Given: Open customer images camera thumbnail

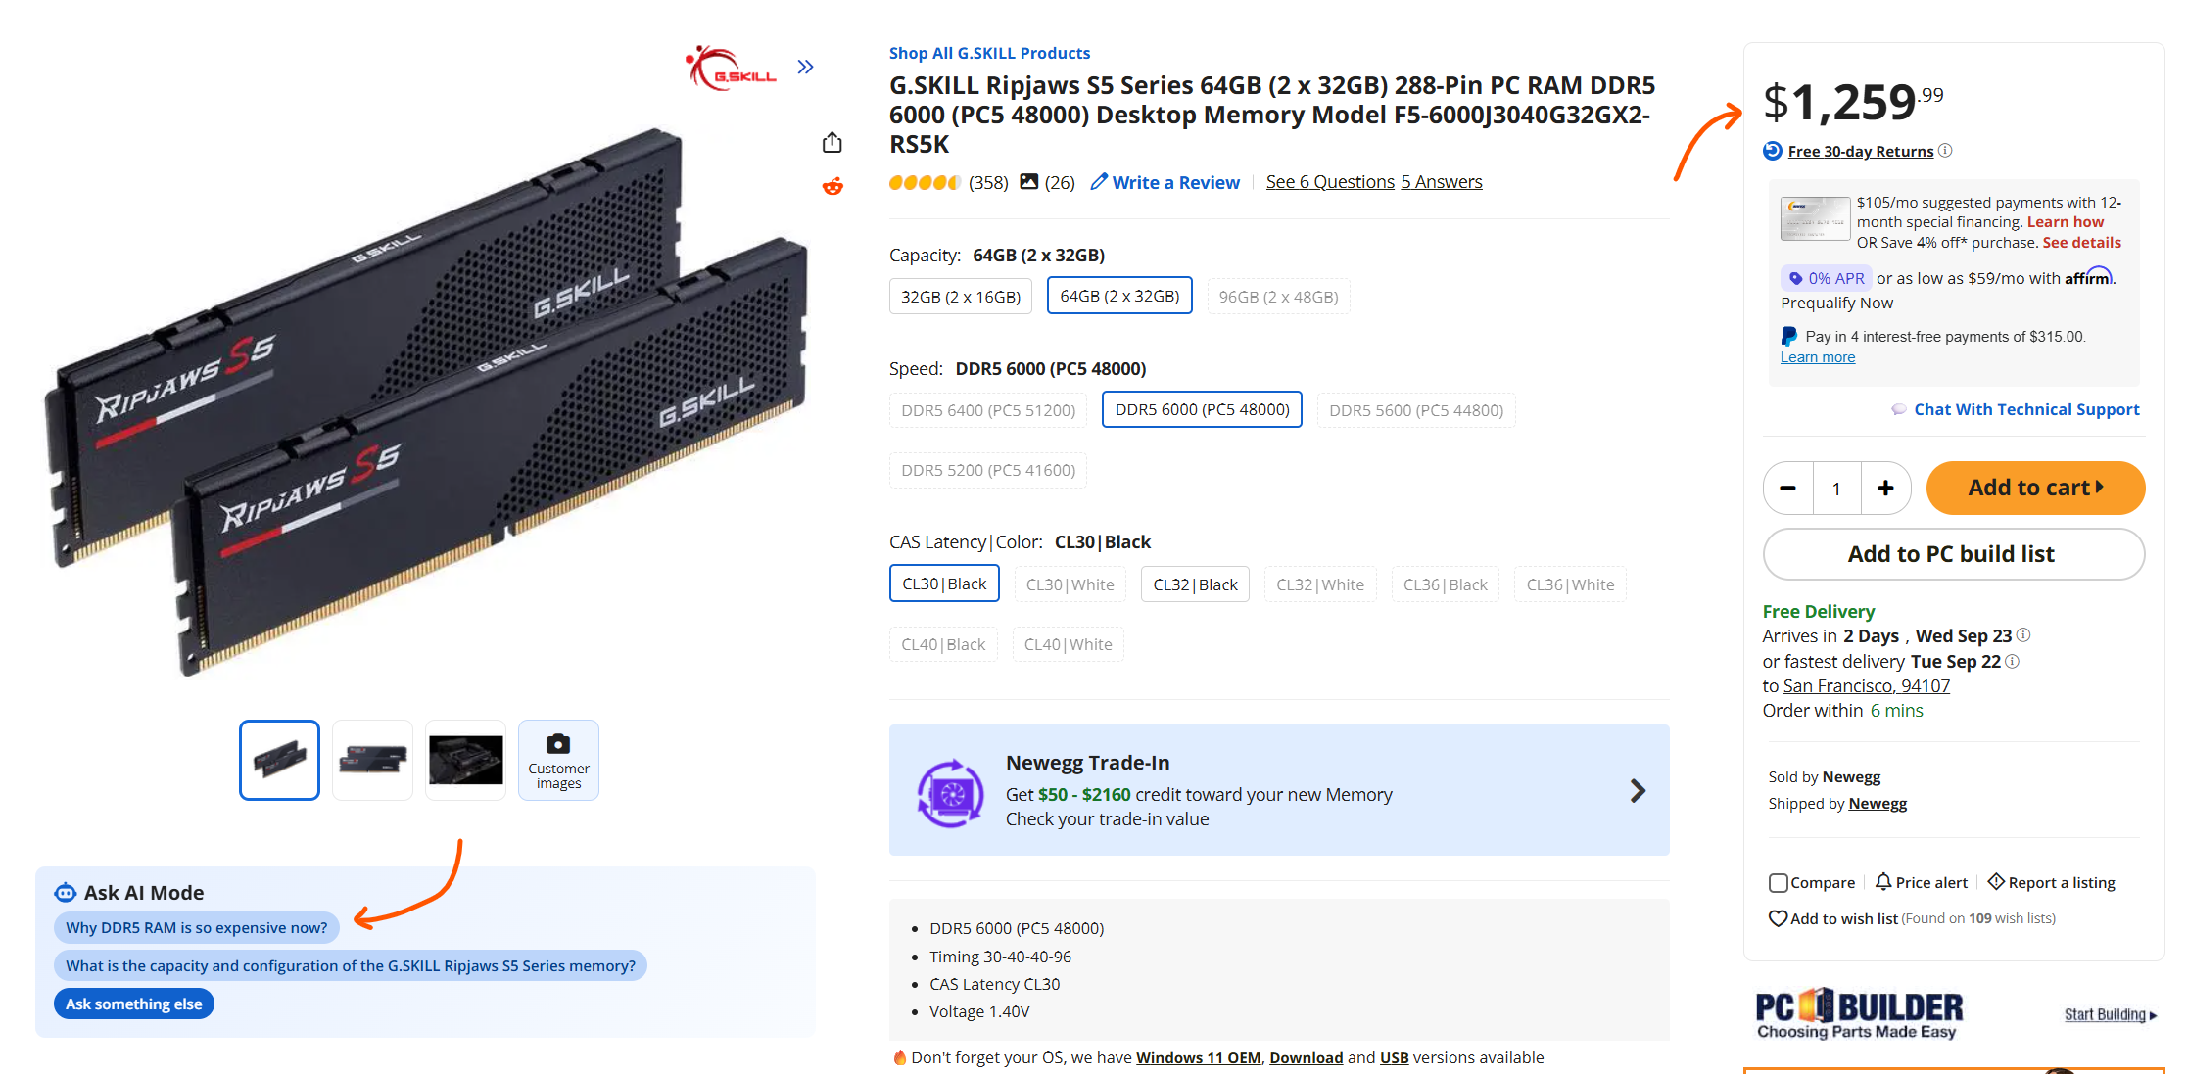Looking at the screenshot, I should (x=558, y=760).
